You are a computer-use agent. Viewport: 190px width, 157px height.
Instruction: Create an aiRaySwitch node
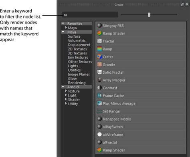141,127
